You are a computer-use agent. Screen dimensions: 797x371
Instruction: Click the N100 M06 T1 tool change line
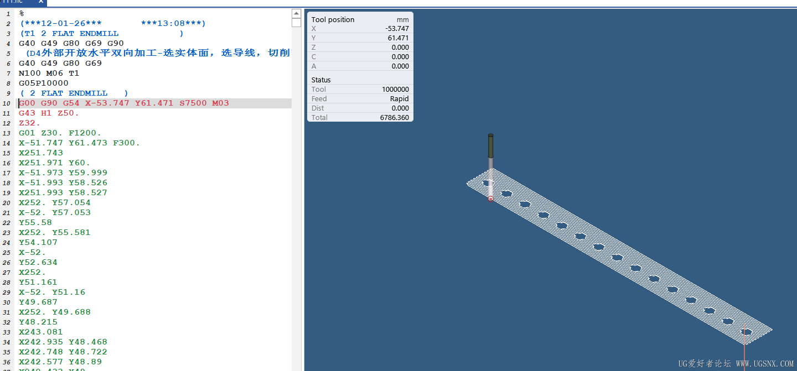[49, 74]
